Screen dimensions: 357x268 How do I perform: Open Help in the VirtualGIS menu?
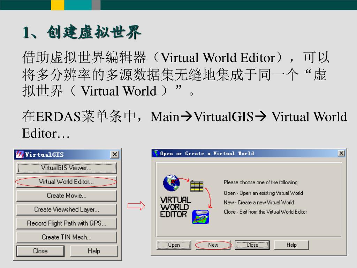click(x=94, y=251)
